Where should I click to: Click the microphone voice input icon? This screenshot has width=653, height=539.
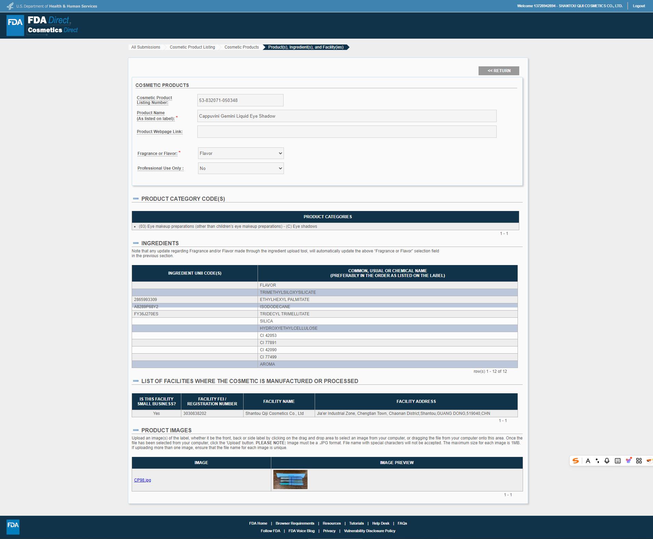coord(607,461)
